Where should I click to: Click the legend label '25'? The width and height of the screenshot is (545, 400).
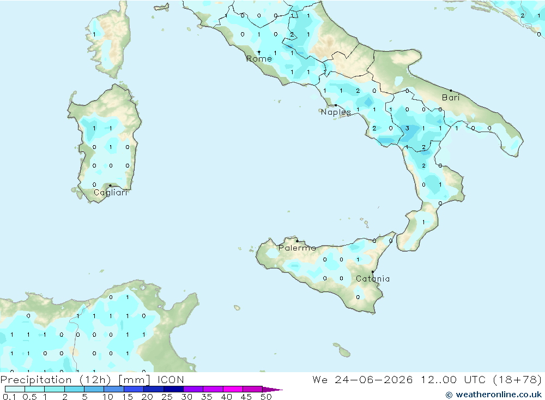(x=167, y=397)
